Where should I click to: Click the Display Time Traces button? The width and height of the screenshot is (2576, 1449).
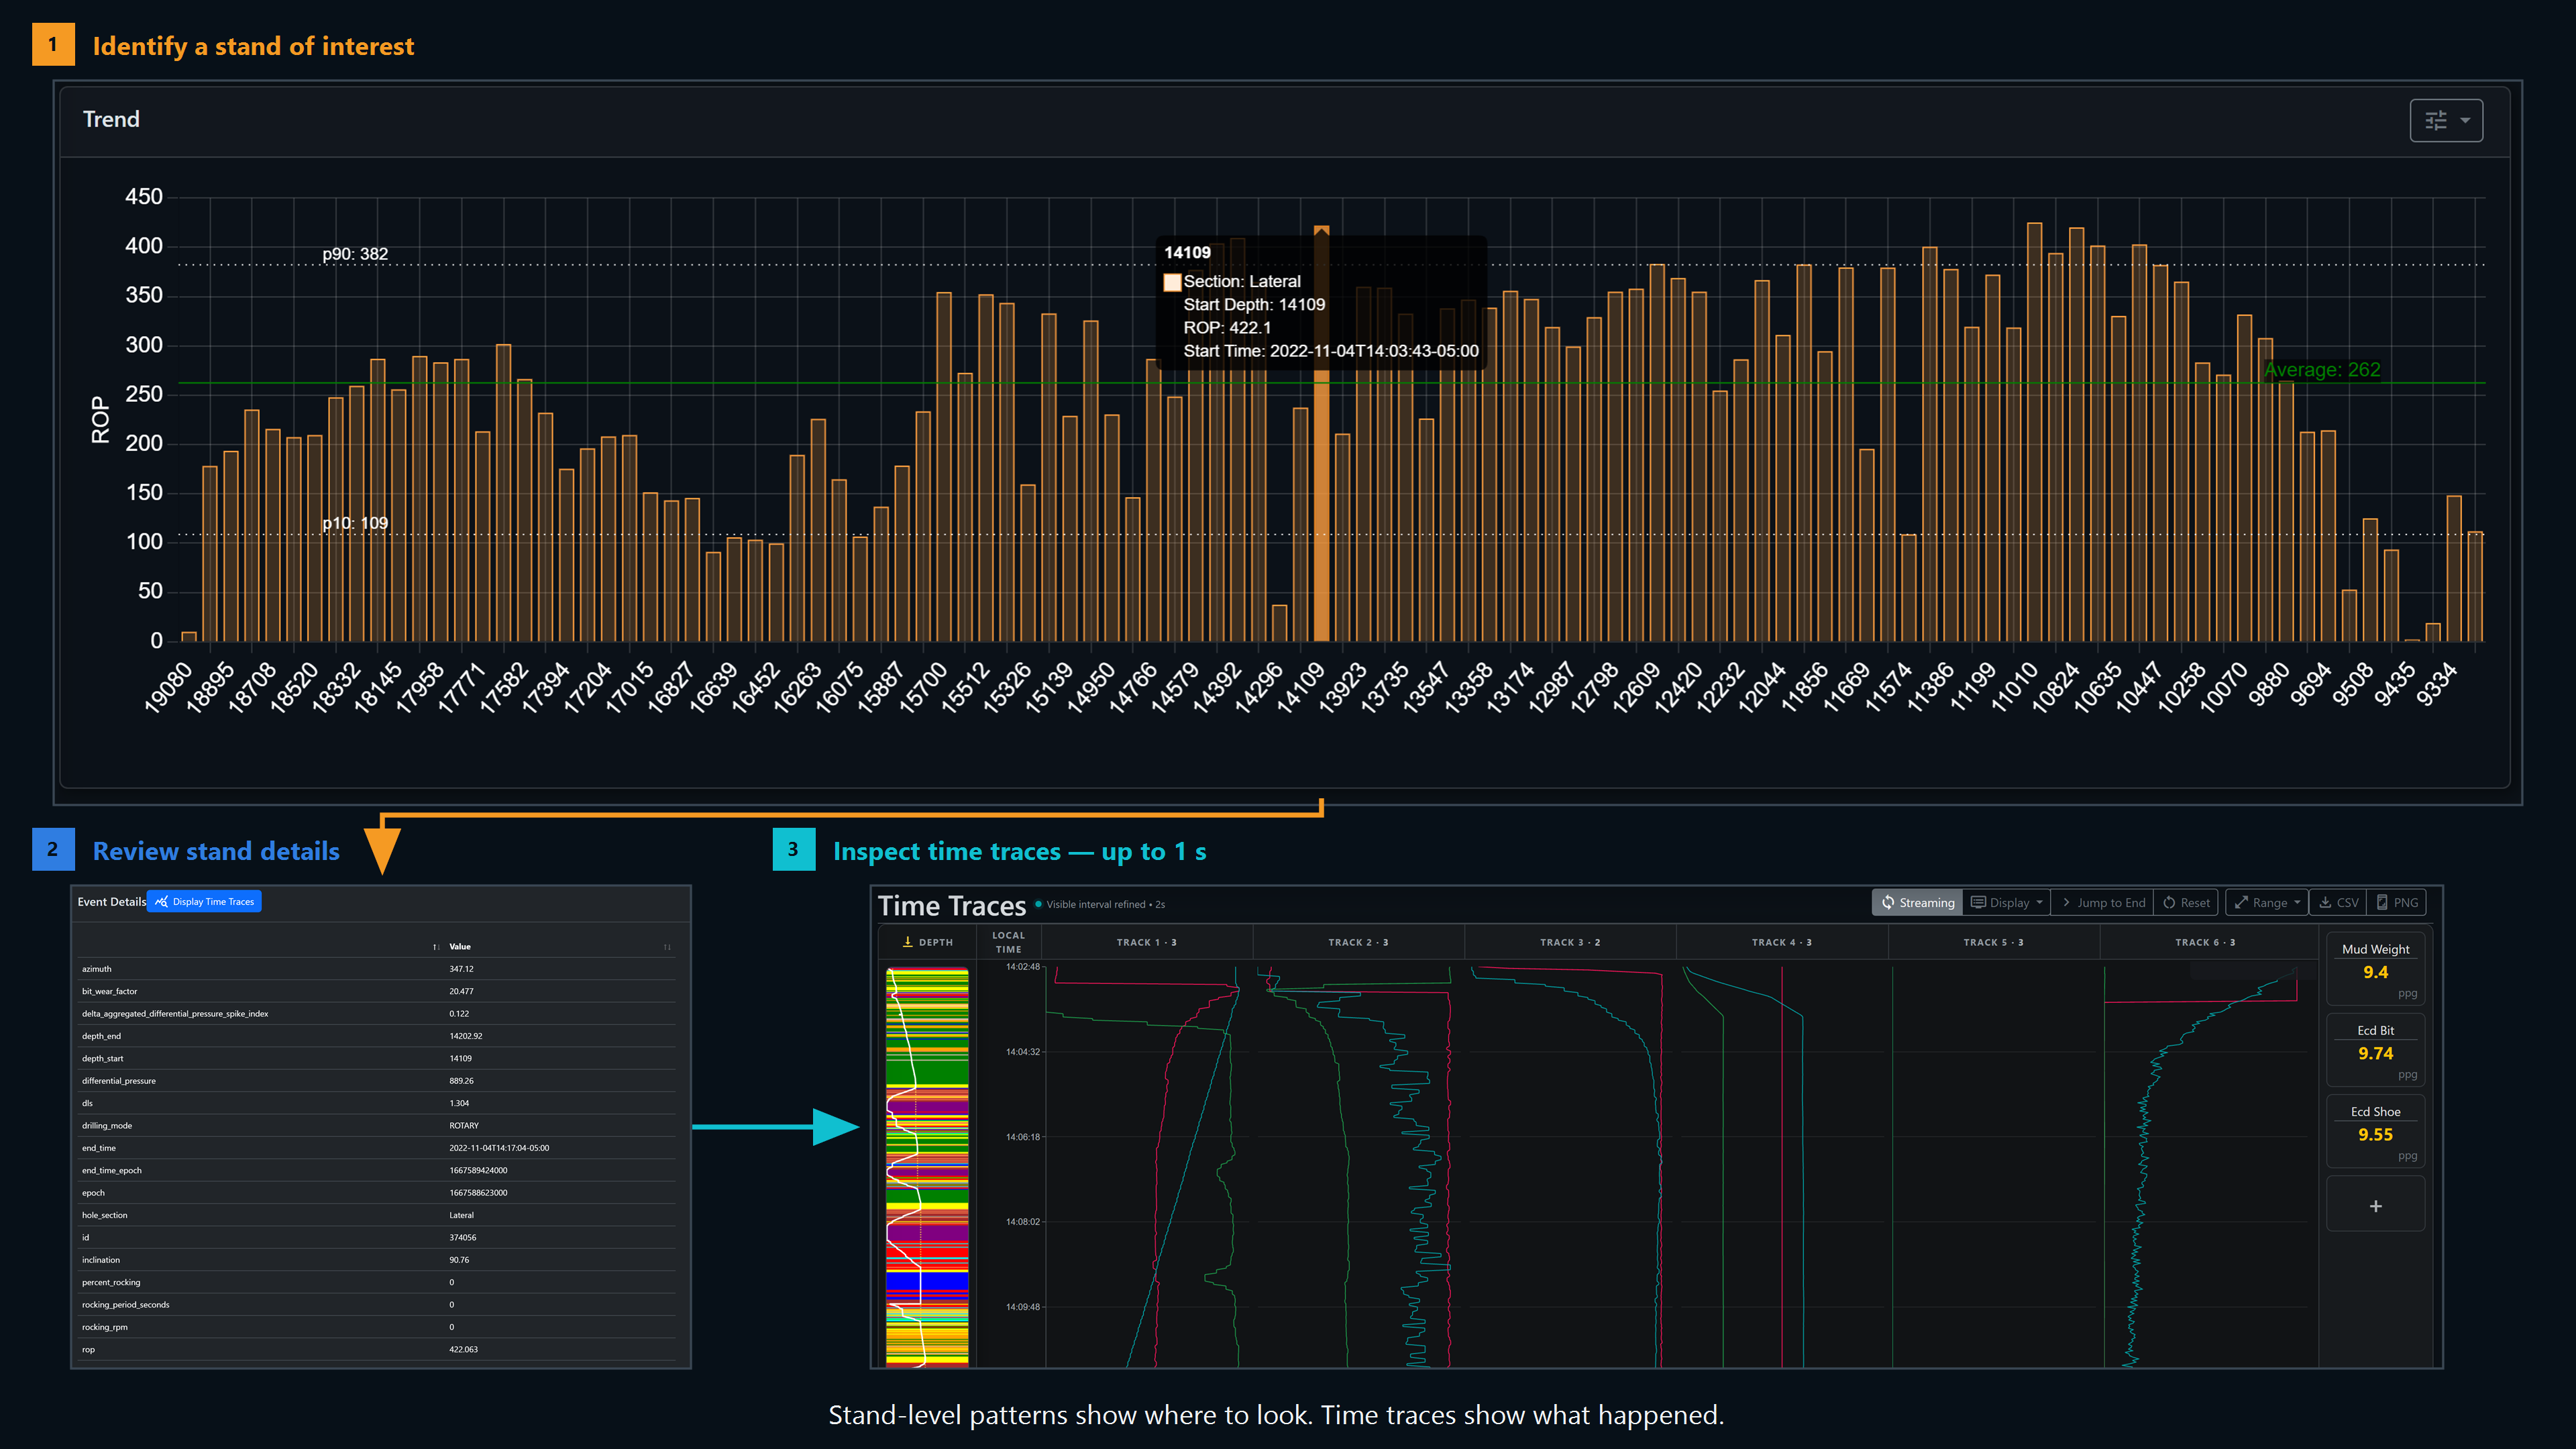coord(204,901)
